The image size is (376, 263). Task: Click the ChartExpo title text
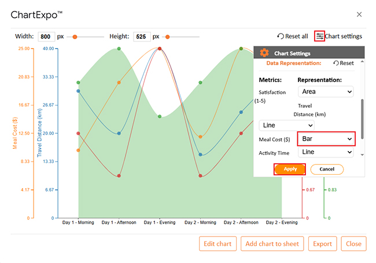pyautogui.click(x=36, y=15)
